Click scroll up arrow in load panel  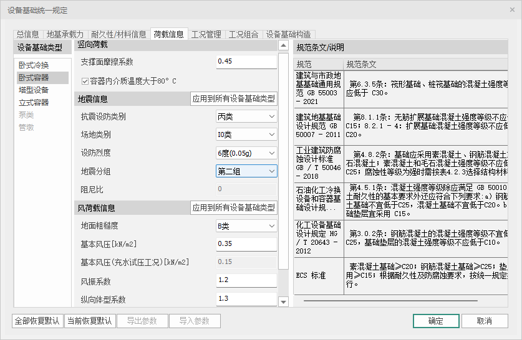pyautogui.click(x=283, y=45)
